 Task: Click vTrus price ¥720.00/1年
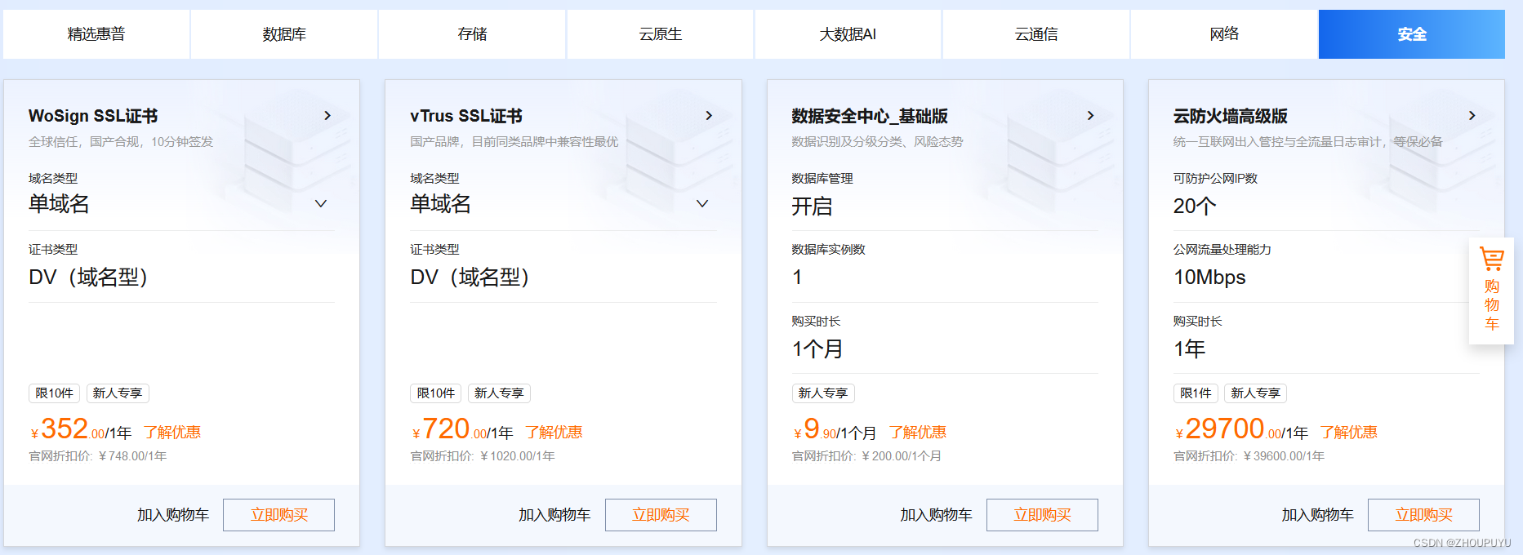pos(462,429)
